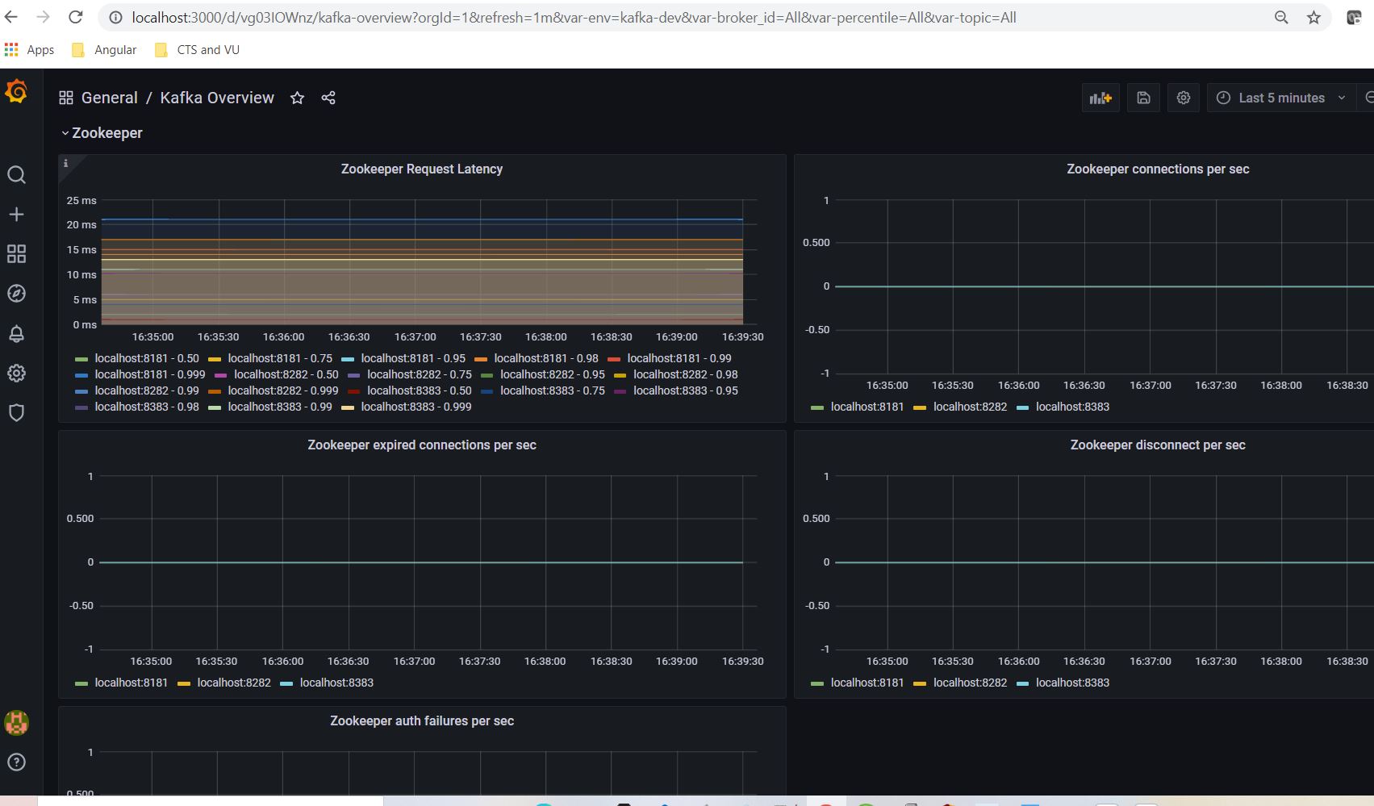
Task: Click the Save dashboard icon
Action: tap(1143, 97)
